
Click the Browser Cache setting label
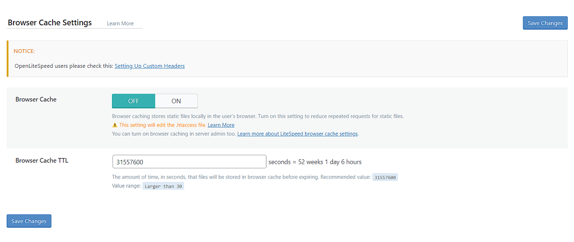tap(36, 99)
